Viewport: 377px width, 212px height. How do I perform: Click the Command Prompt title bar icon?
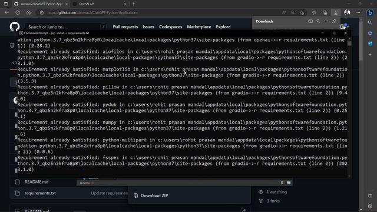[21, 33]
